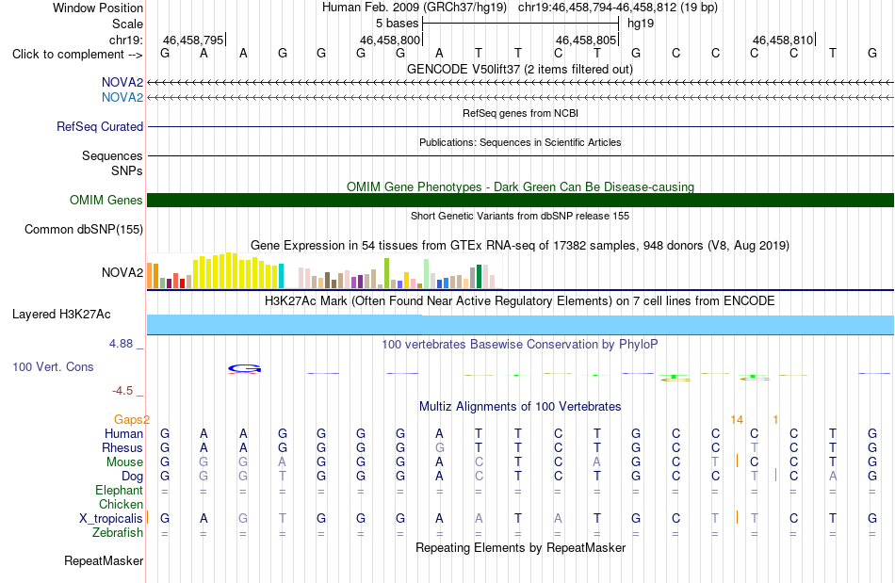Click the light blue H3K27Ac signal bar
The image size is (895, 583).
(521, 325)
